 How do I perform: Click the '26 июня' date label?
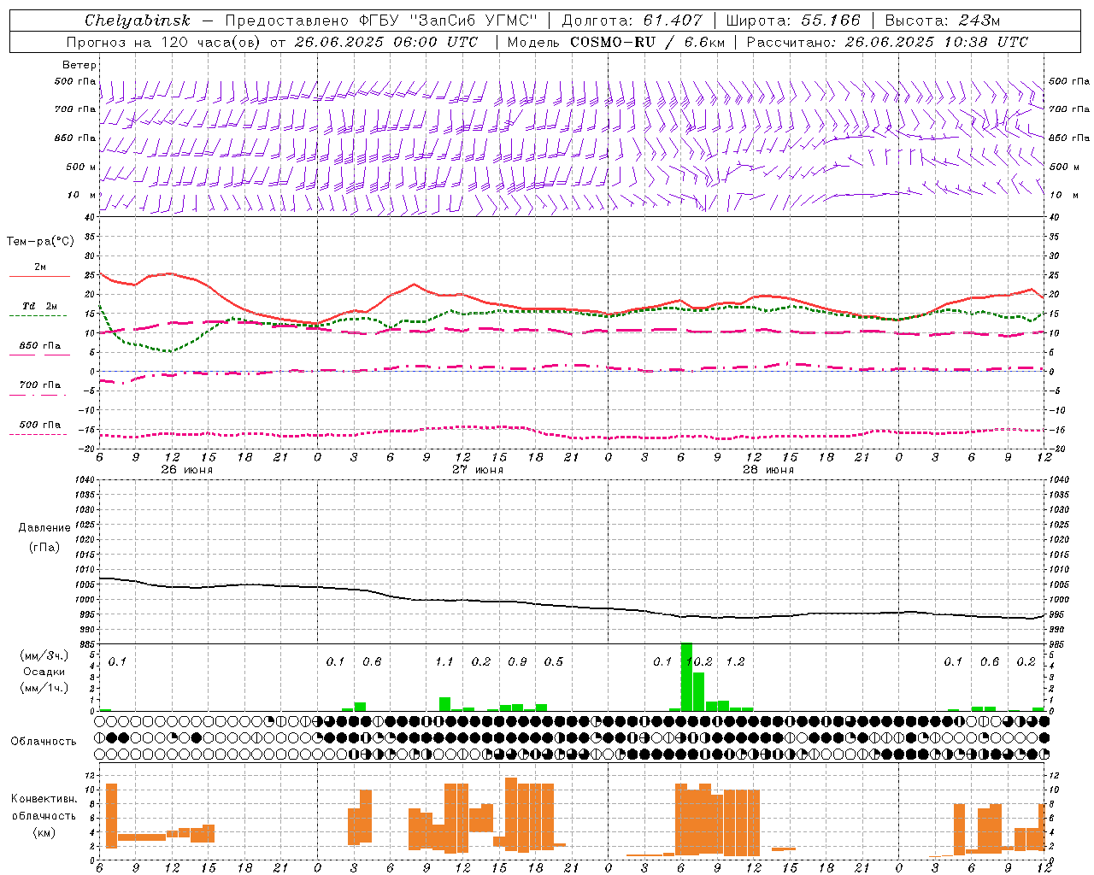pos(187,470)
